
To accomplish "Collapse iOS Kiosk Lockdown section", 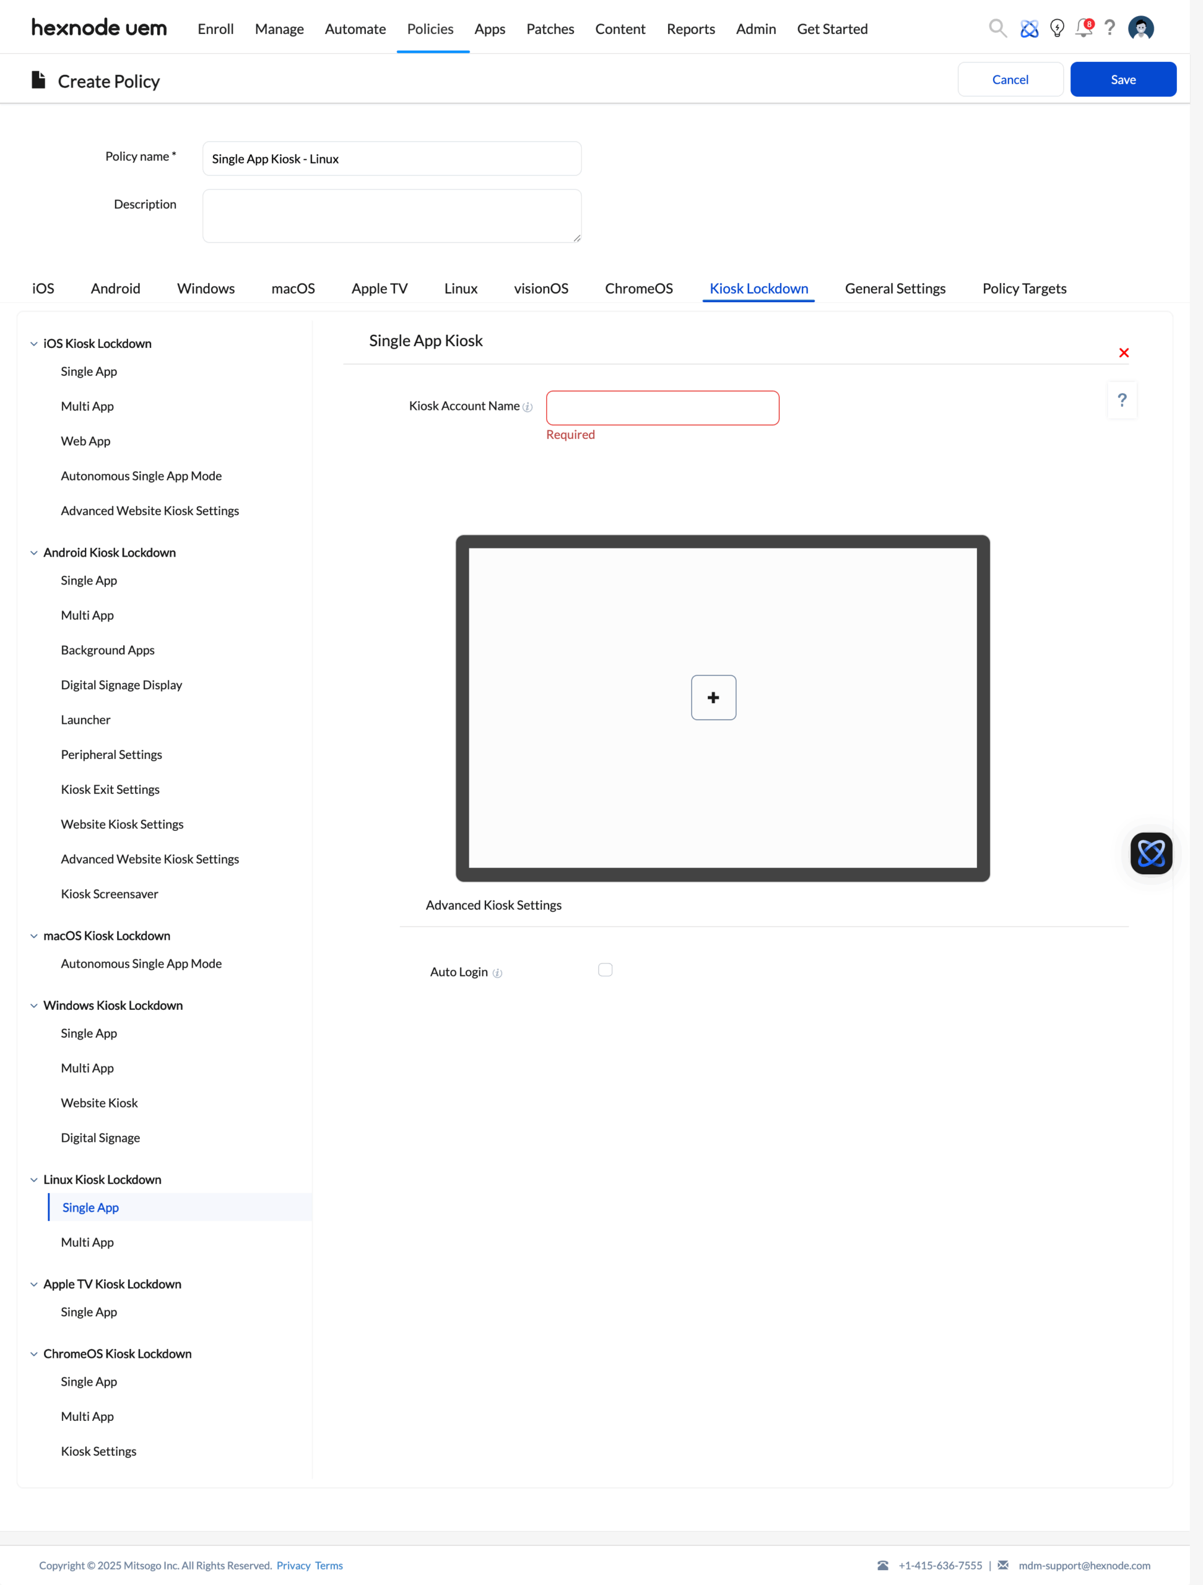I will pyautogui.click(x=33, y=344).
